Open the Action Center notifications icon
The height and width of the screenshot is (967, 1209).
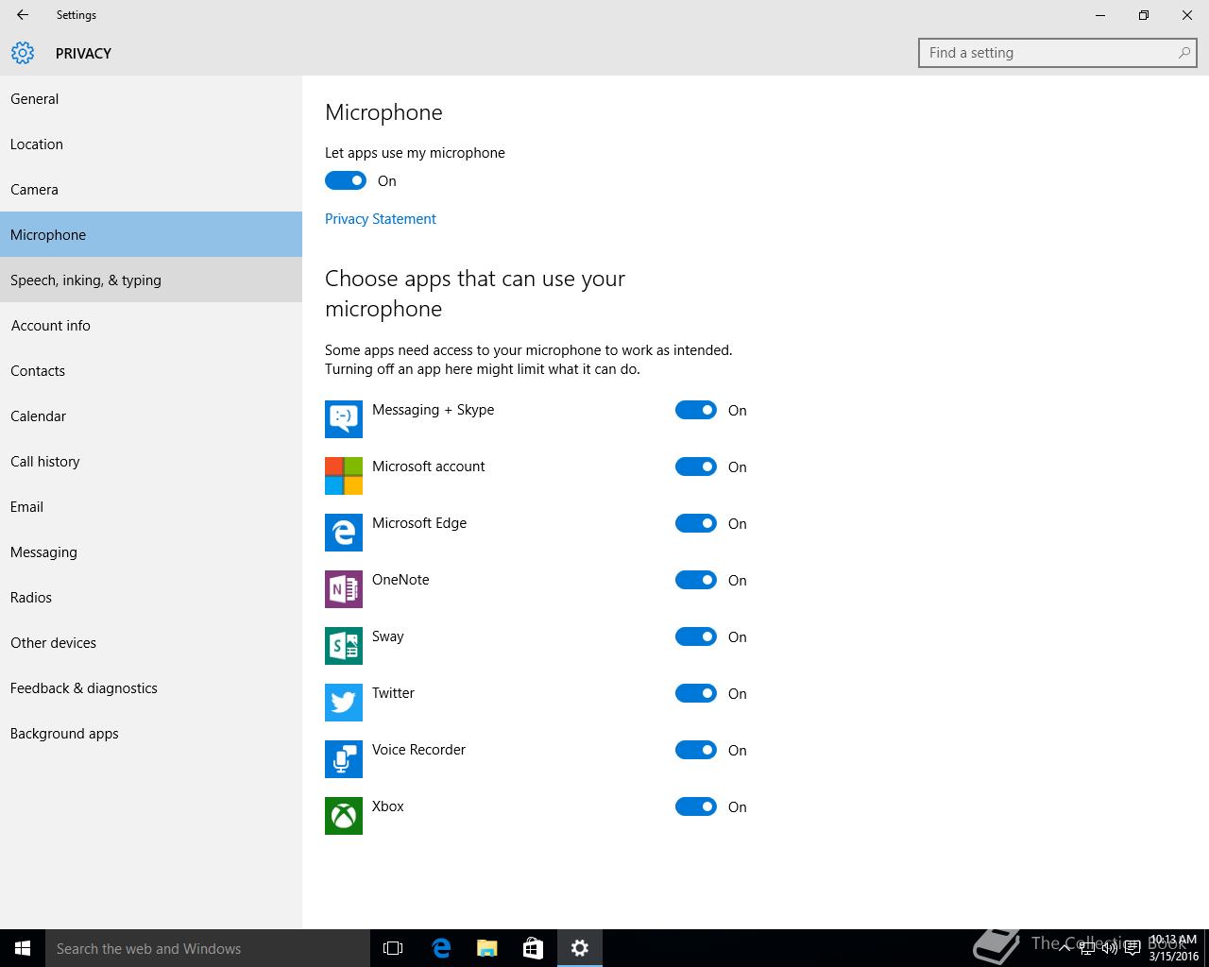pos(1132,948)
